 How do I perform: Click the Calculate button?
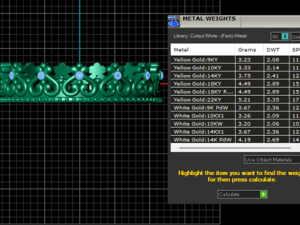pos(242,194)
